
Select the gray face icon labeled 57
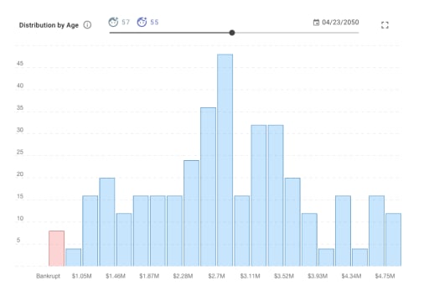(113, 22)
